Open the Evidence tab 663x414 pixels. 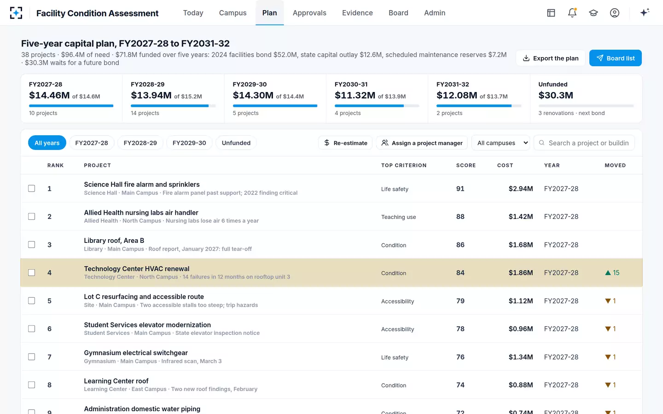click(357, 13)
